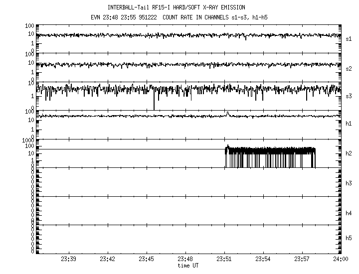Click the h1 channel label
Viewport: 359px width, 274px height.
349,124
